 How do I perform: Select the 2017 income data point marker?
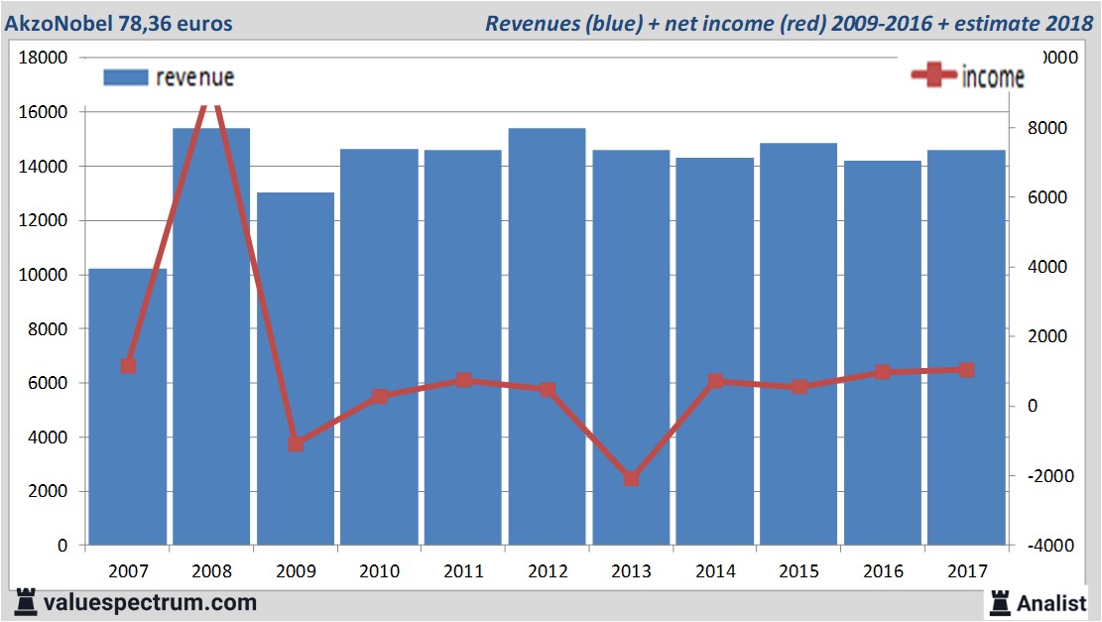click(967, 370)
